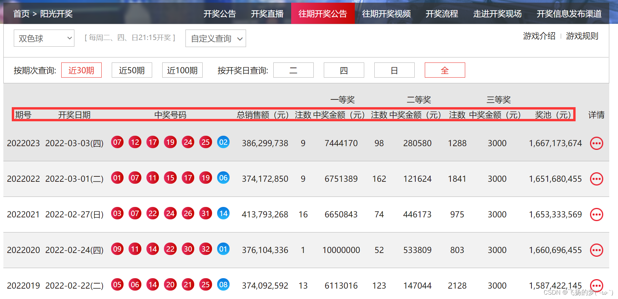The height and width of the screenshot is (299, 618).
Task: Click sales total 413,793,268
Action: click(x=265, y=215)
